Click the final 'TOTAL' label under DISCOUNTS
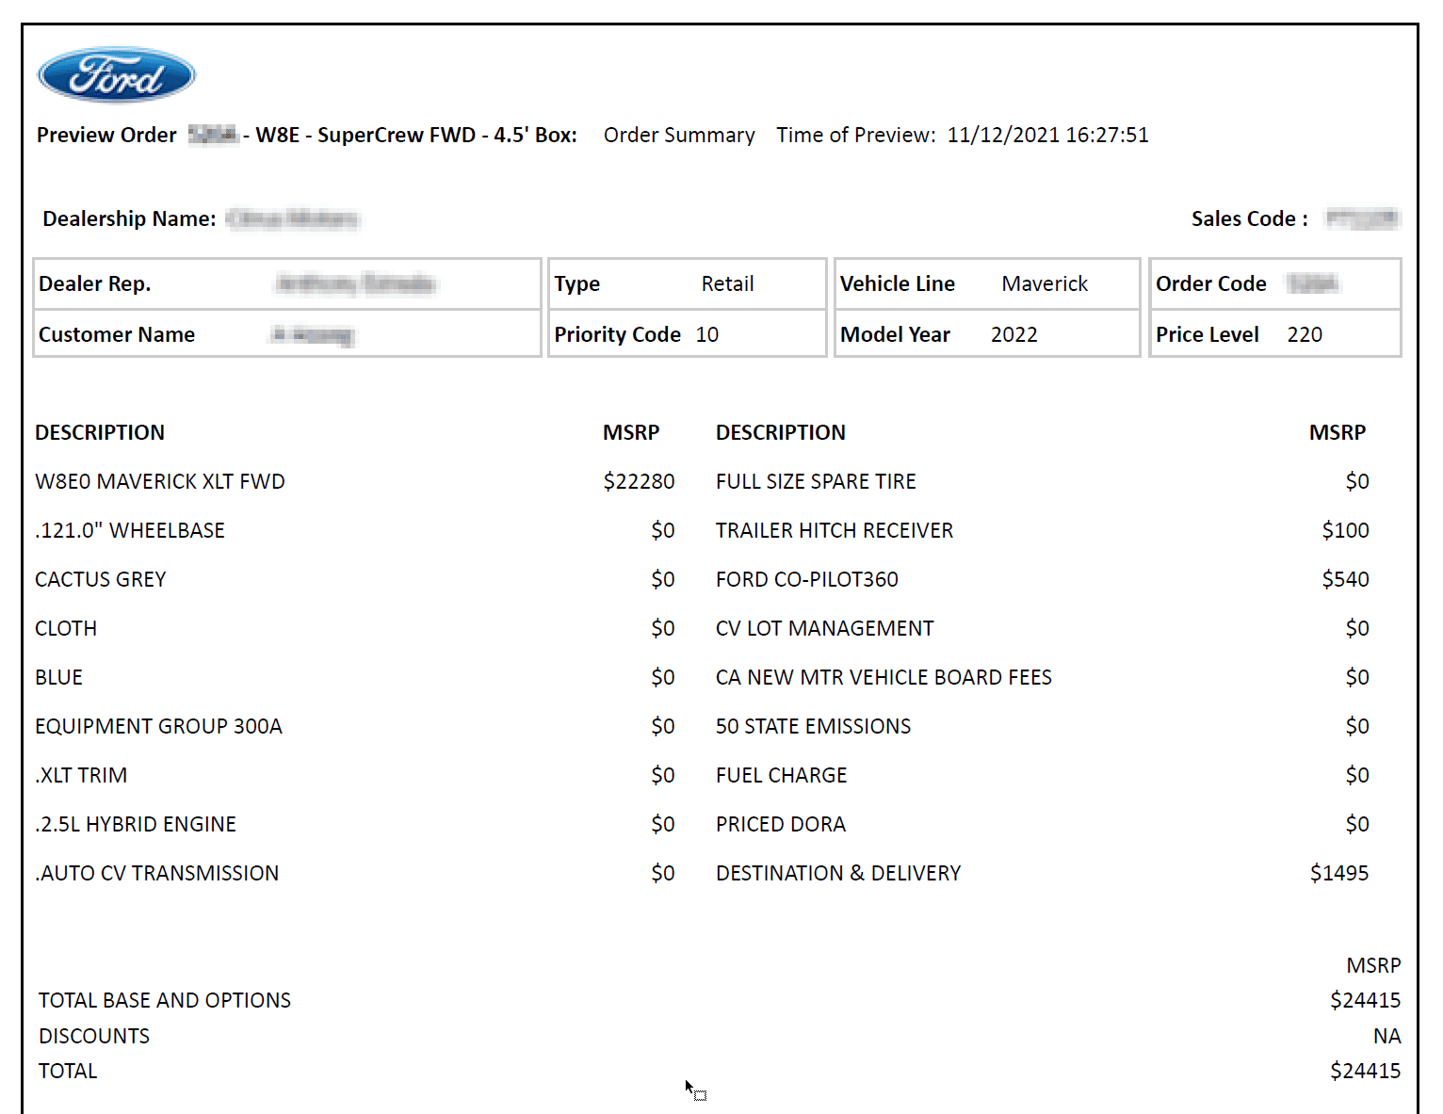This screenshot has height=1114, width=1443. point(68,1072)
